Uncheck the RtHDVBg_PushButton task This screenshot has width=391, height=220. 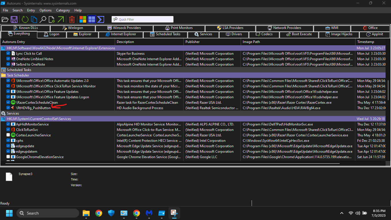click(8, 108)
